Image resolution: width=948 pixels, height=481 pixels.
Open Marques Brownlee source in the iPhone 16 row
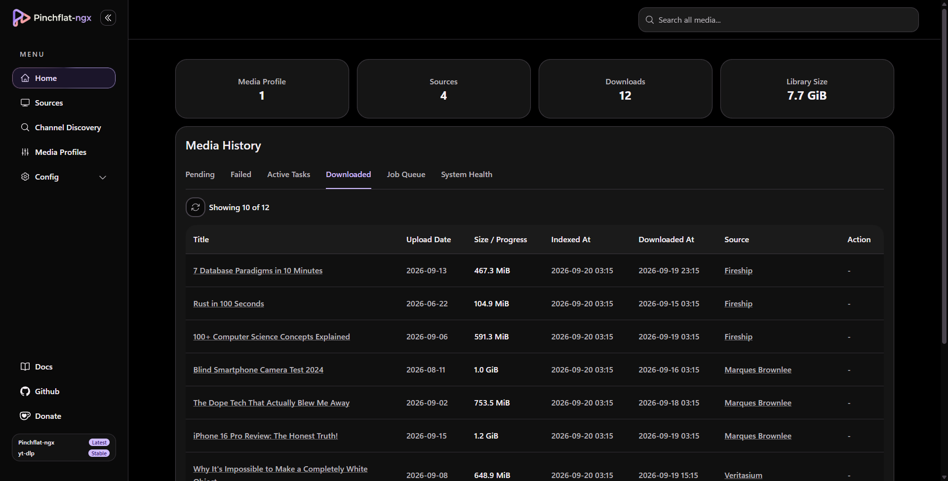click(x=758, y=436)
